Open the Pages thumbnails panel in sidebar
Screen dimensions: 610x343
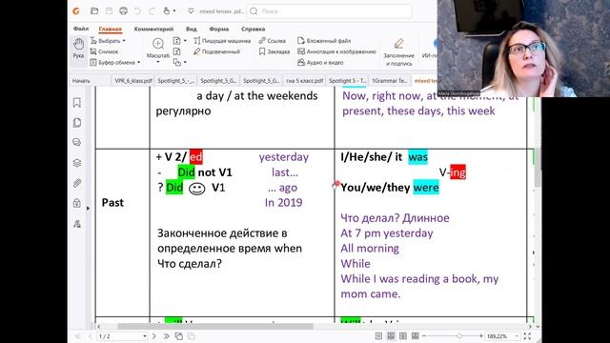tap(77, 123)
